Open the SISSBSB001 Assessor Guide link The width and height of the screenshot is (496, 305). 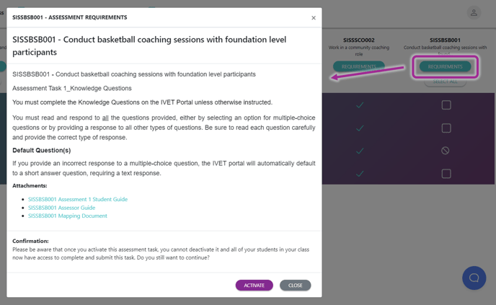tap(62, 208)
